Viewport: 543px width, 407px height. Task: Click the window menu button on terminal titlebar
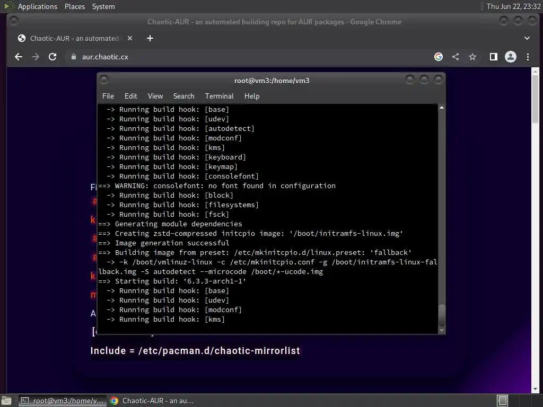coord(103,80)
